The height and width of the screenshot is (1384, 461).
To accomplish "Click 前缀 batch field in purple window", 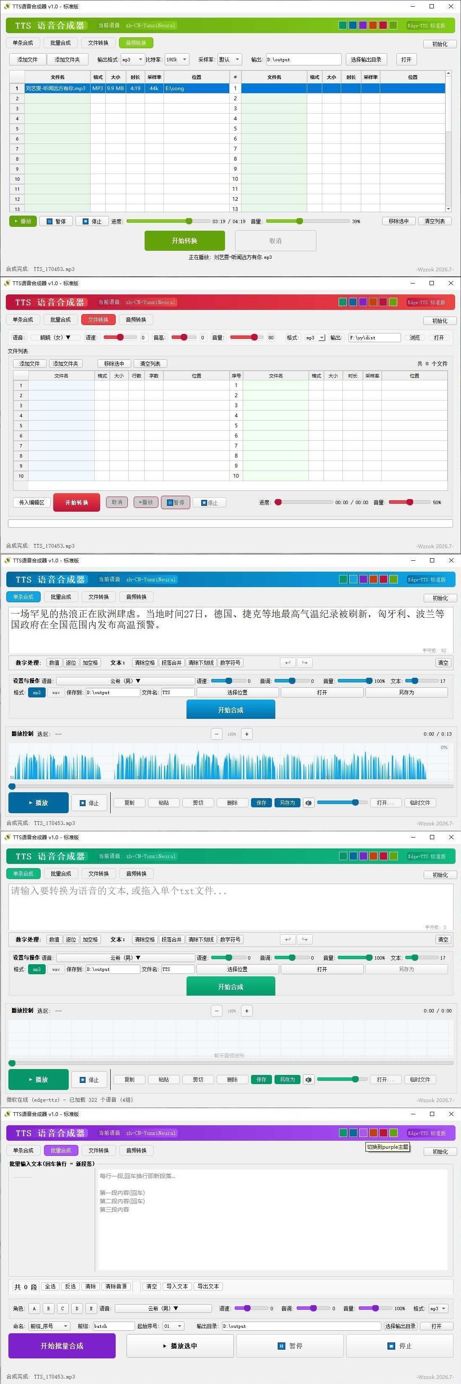I will pyautogui.click(x=113, y=1326).
